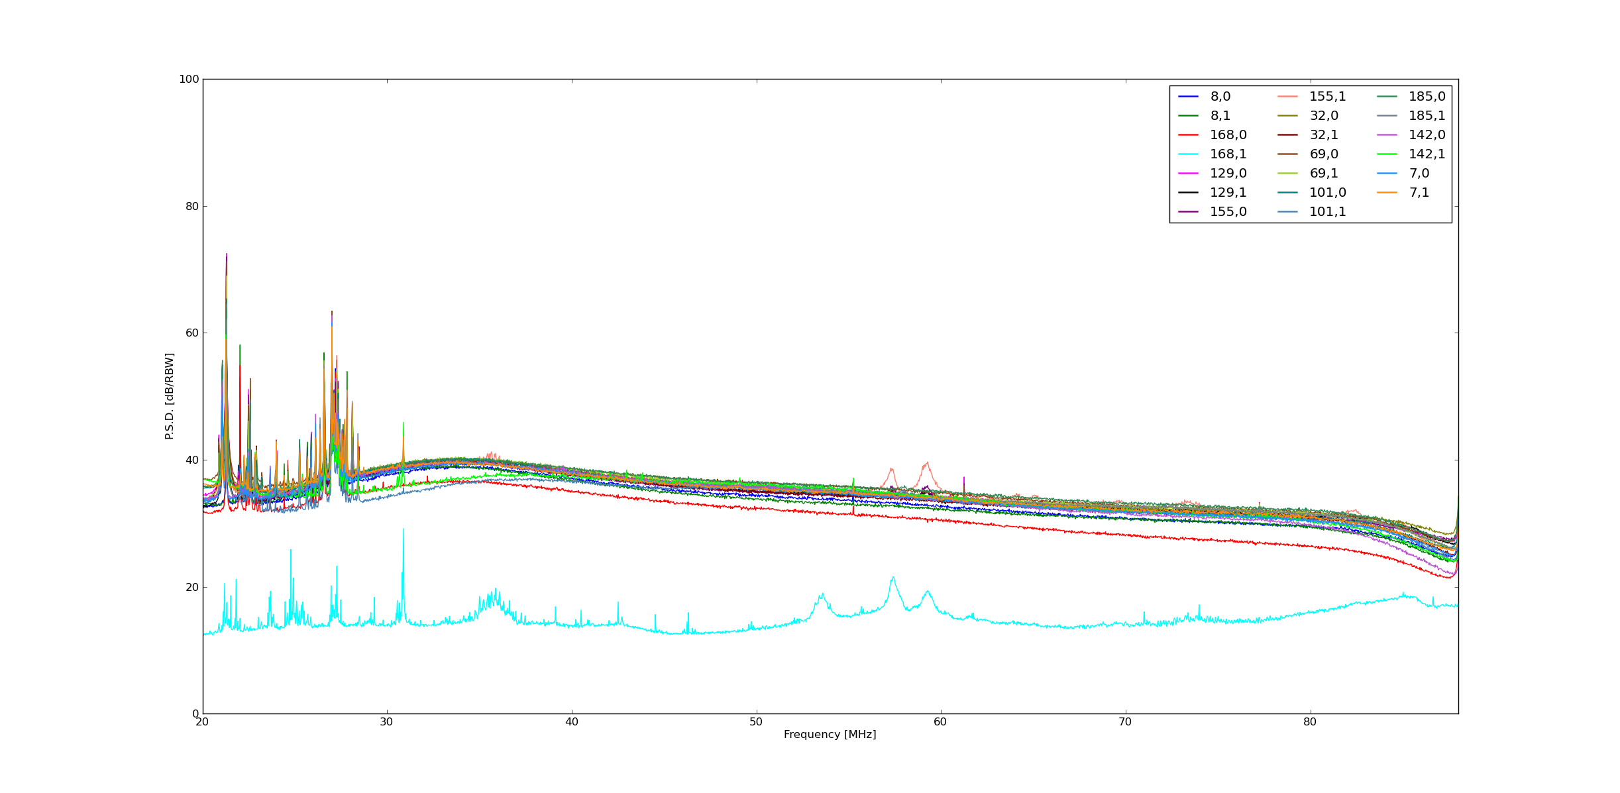Click x-axis tick label 40
This screenshot has width=1620, height=793.
[x=572, y=722]
